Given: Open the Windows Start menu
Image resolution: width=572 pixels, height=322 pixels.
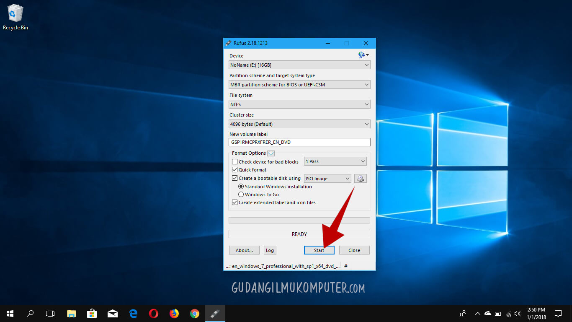Looking at the screenshot, I should click(10, 314).
